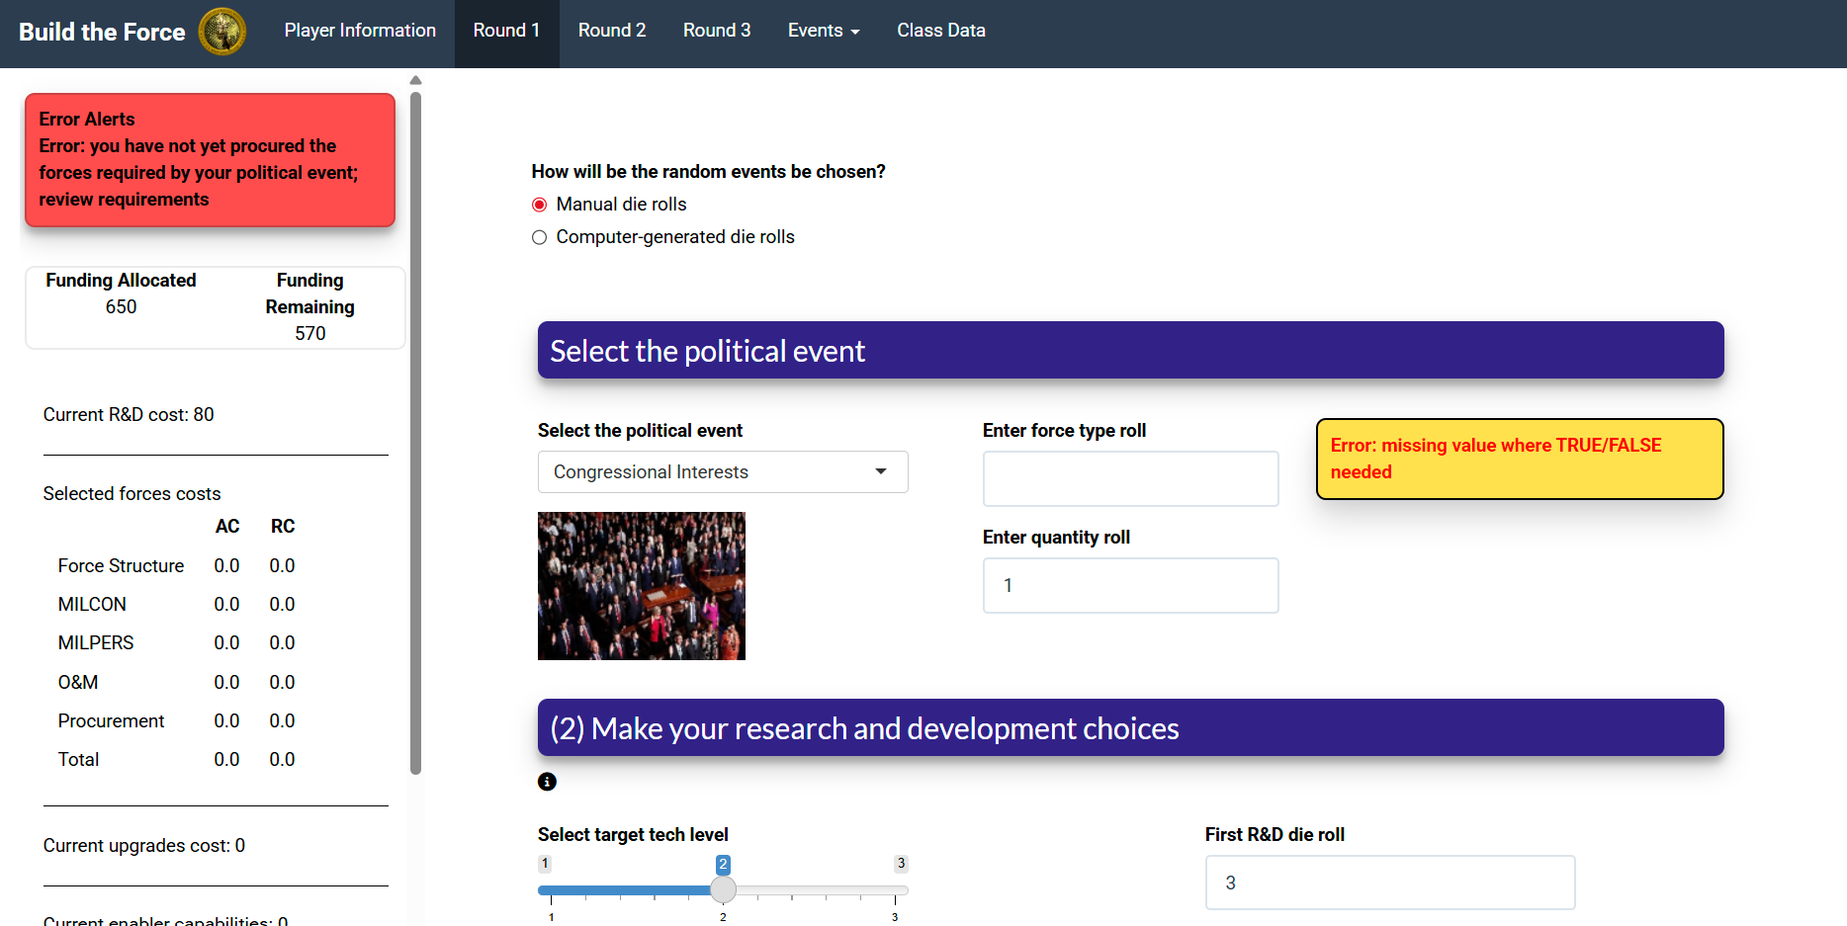Viewport: 1847px width, 926px height.
Task: Click the scrollbar up arrow
Action: click(x=415, y=80)
